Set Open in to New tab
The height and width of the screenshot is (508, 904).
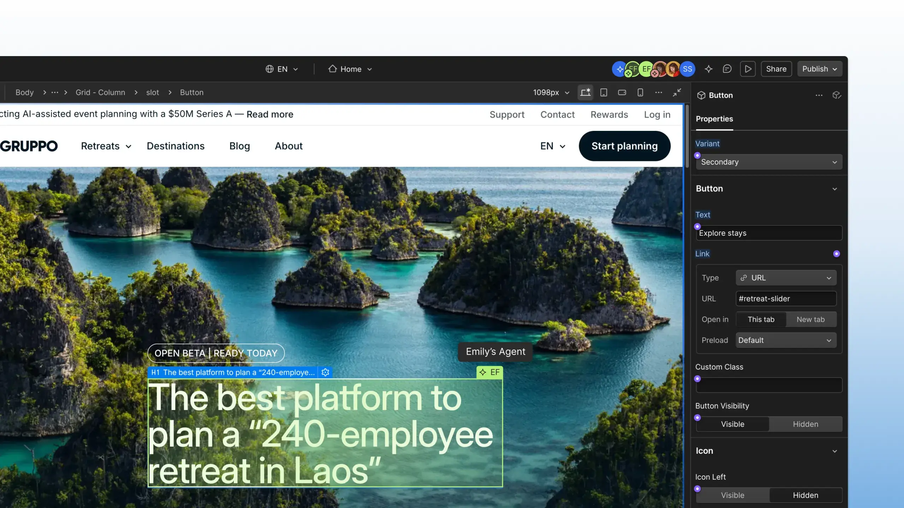(x=811, y=319)
